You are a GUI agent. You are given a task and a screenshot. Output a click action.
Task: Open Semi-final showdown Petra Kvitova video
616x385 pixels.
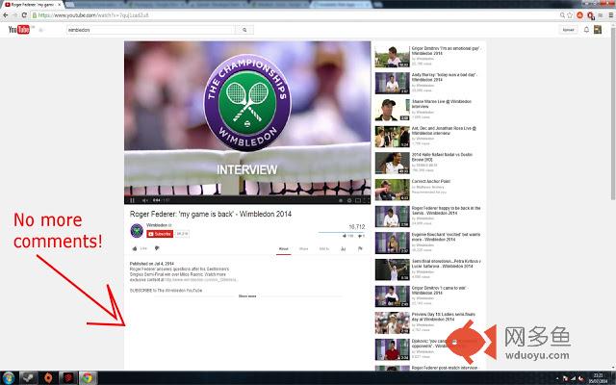point(428,269)
